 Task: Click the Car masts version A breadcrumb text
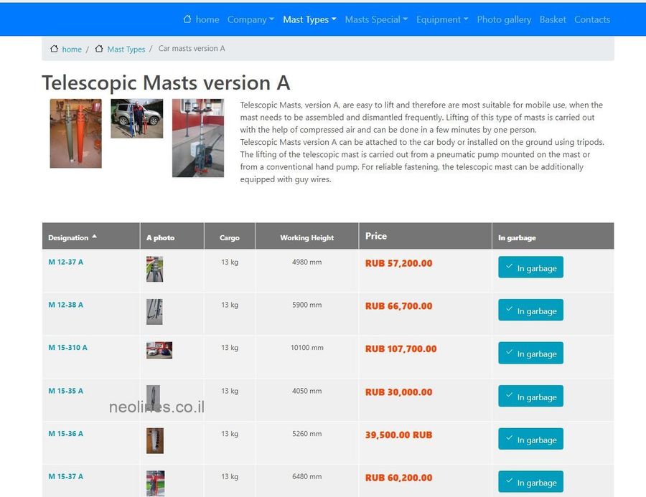(x=192, y=48)
